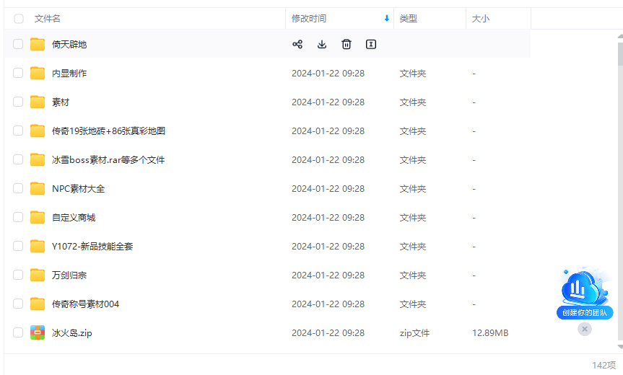Click the NPC素材大全 folder icon
This screenshot has height=375, width=623.
[38, 189]
